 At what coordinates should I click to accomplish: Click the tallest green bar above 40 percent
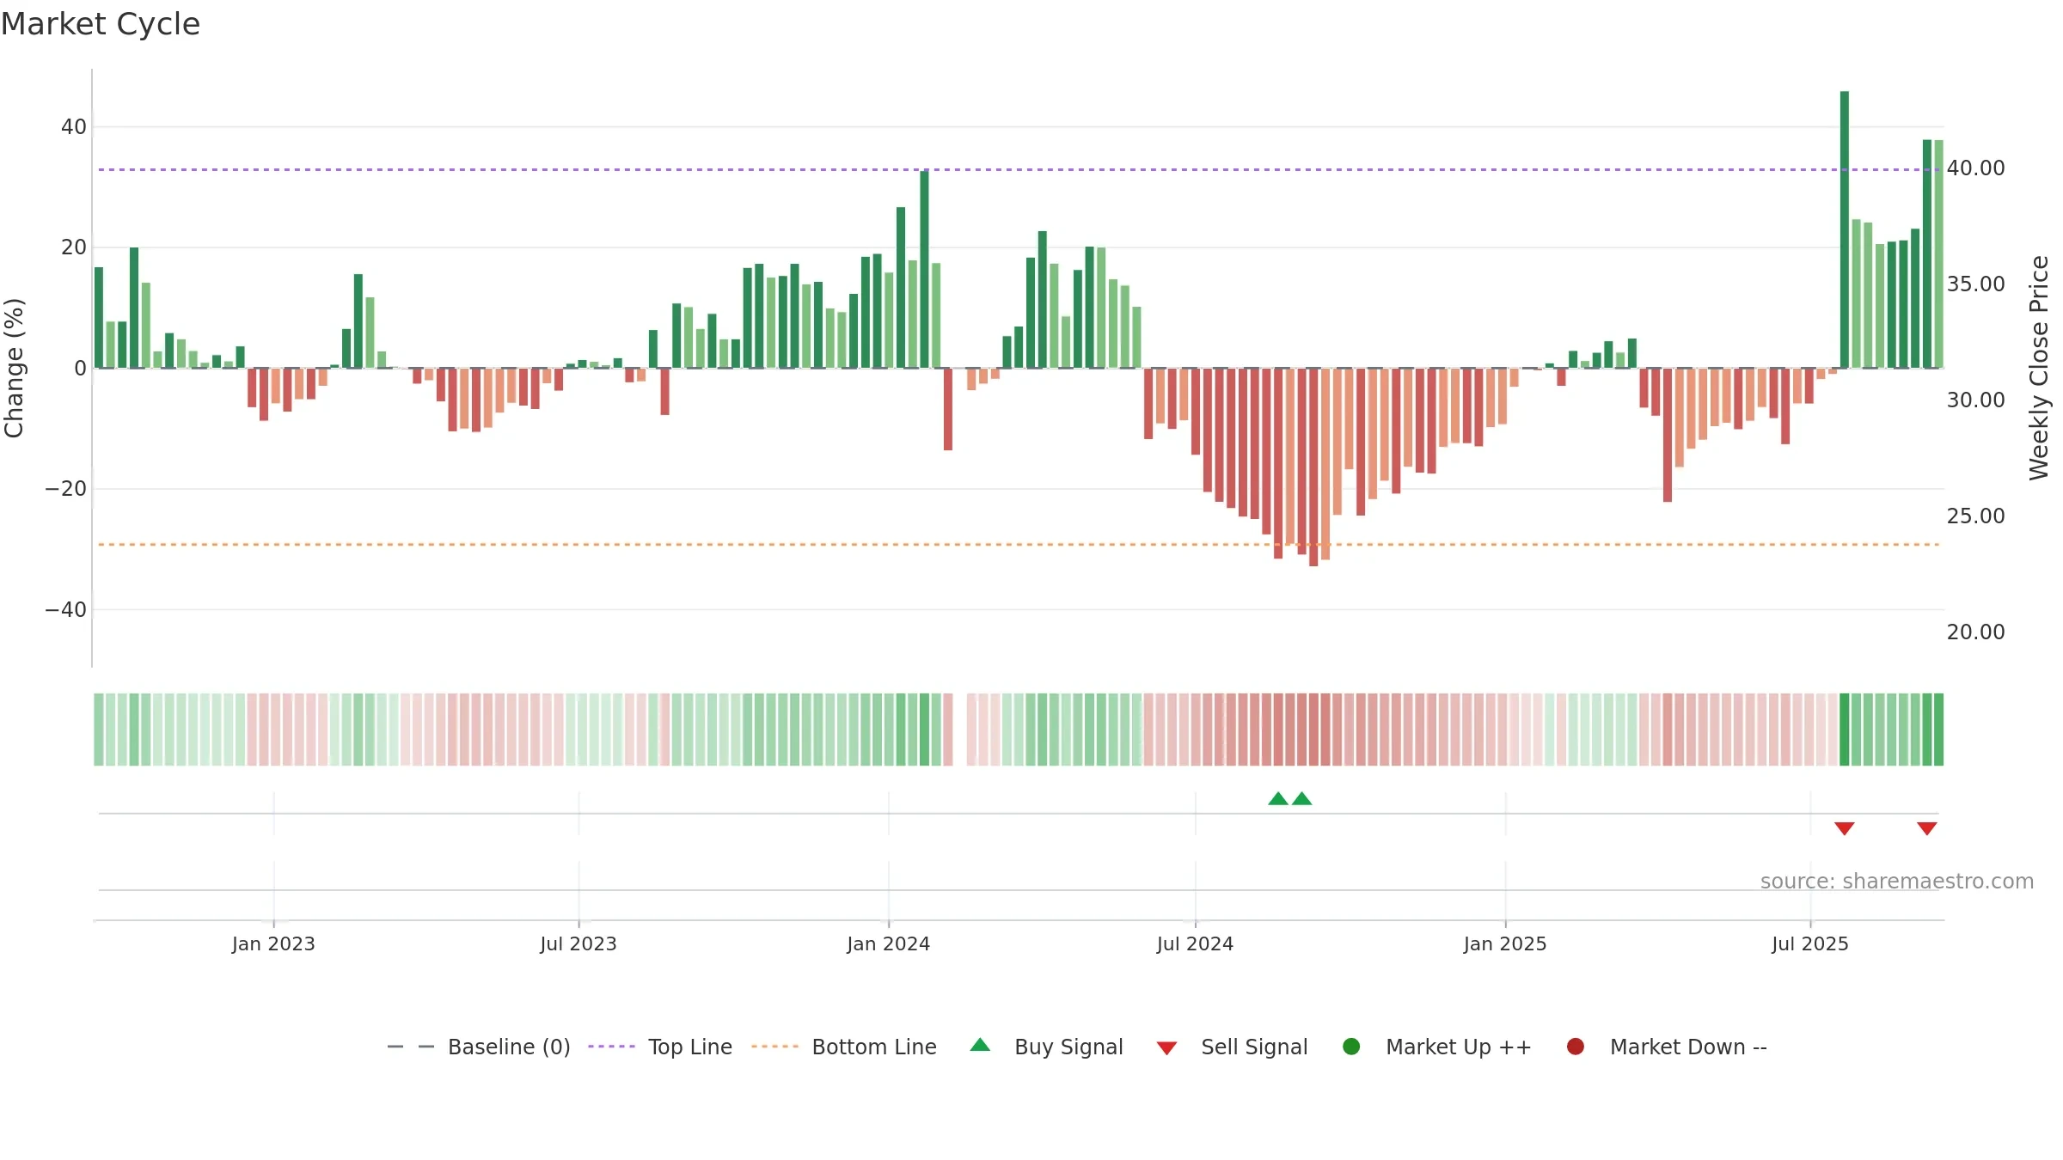click(1845, 229)
